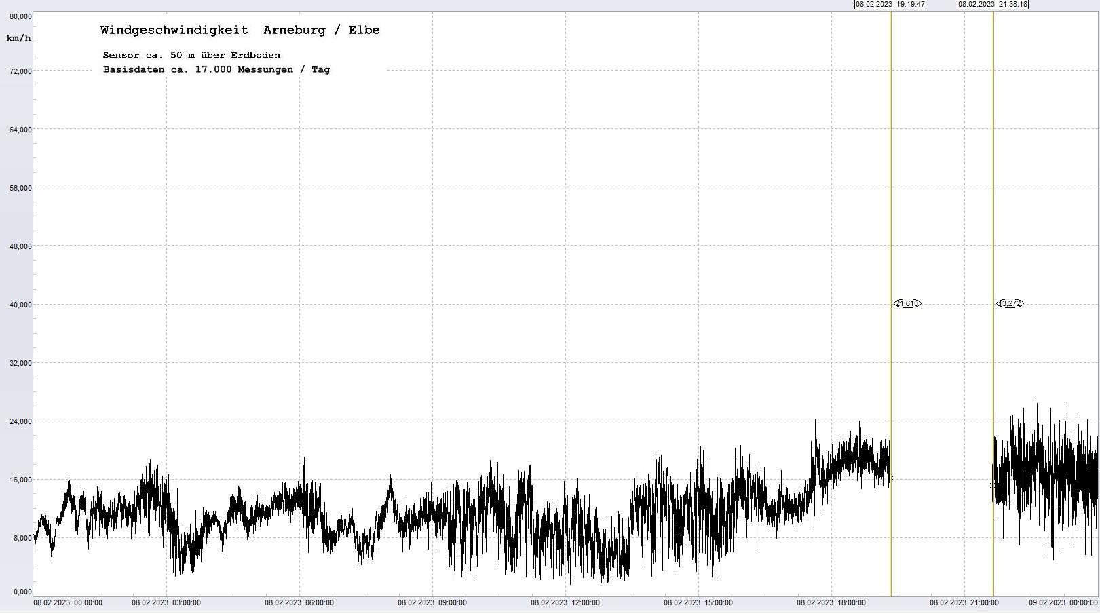Click the 'Sensor ca. 50 m über Erdboden' text
This screenshot has height=614, width=1100.
pyautogui.click(x=191, y=55)
